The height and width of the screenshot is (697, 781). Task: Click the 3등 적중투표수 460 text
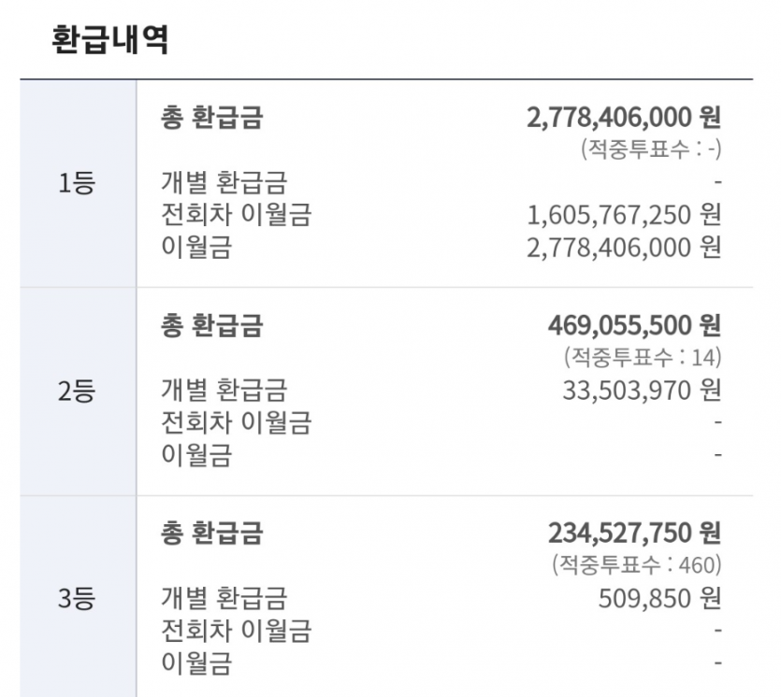tap(637, 564)
